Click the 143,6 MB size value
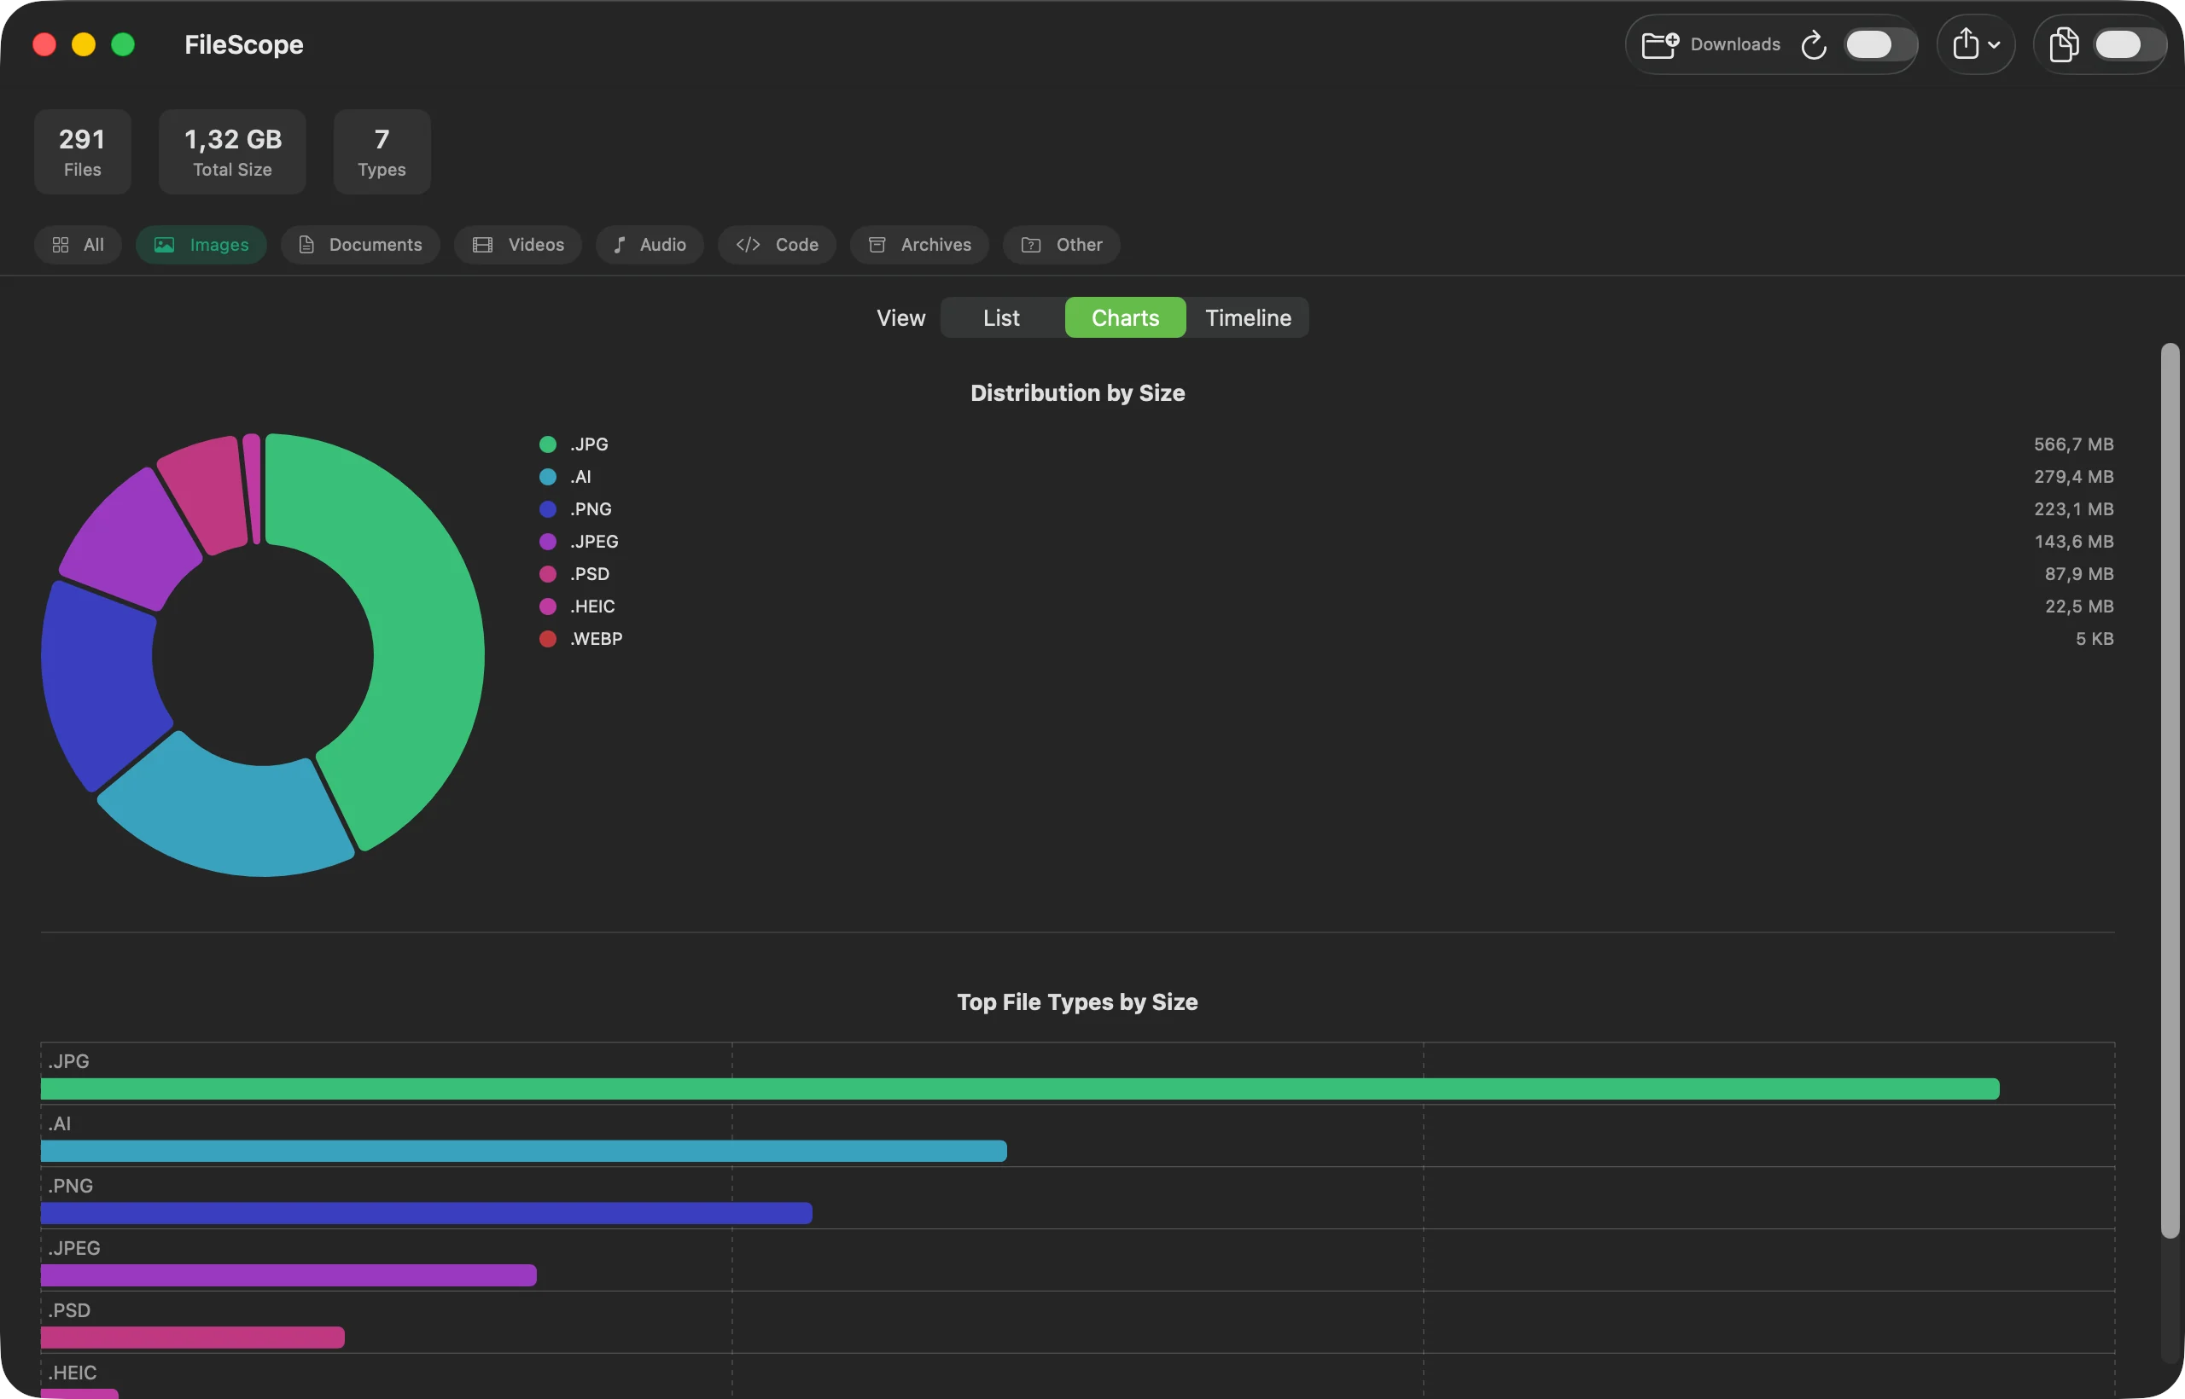This screenshot has height=1399, width=2185. pyautogui.click(x=2073, y=543)
